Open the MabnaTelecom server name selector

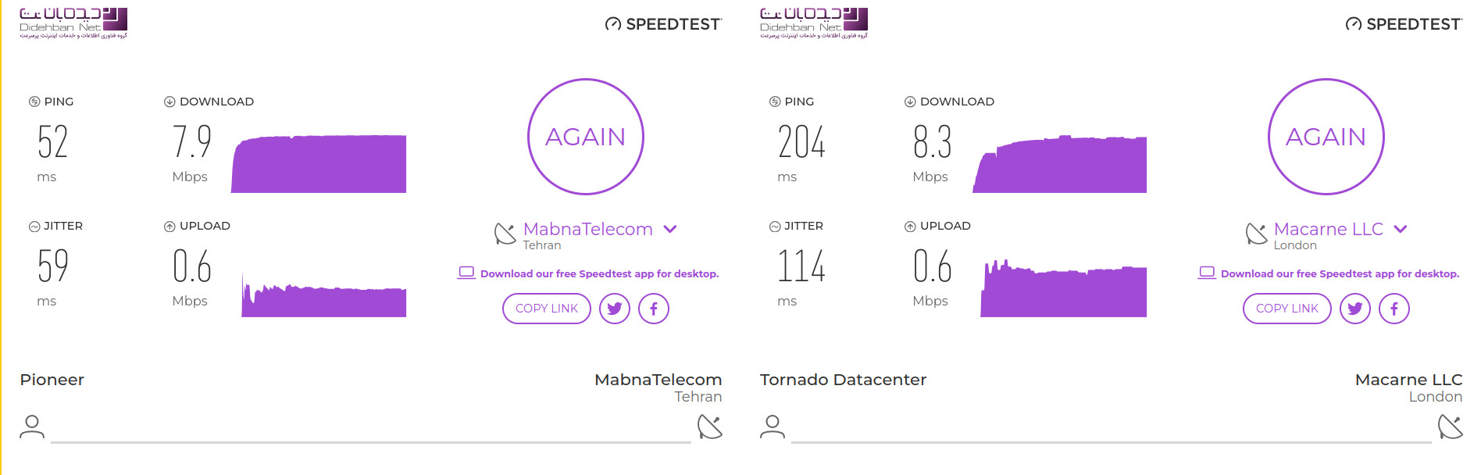click(587, 229)
